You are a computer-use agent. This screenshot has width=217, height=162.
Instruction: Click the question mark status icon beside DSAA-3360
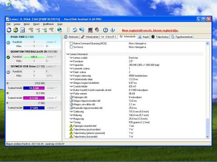[8, 42]
